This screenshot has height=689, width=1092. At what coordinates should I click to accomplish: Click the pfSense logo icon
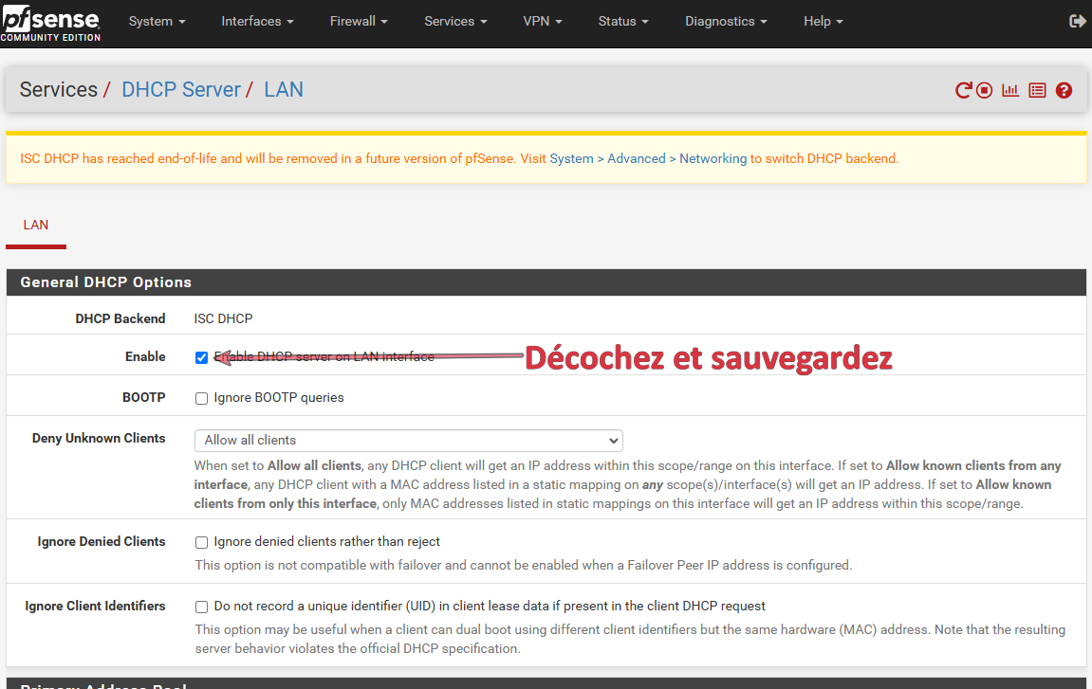click(50, 22)
